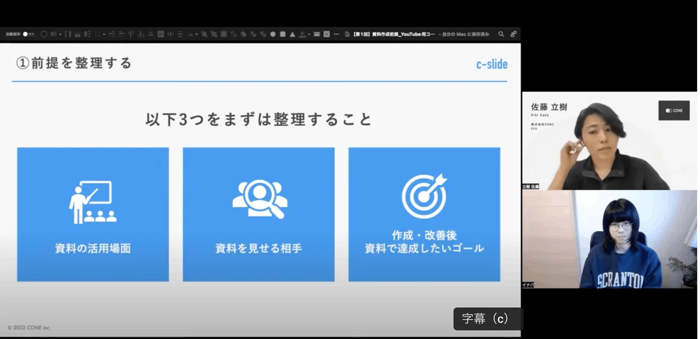700x339 pixels.
Task: Click the 資料の活用場面 tile
Action: click(93, 214)
